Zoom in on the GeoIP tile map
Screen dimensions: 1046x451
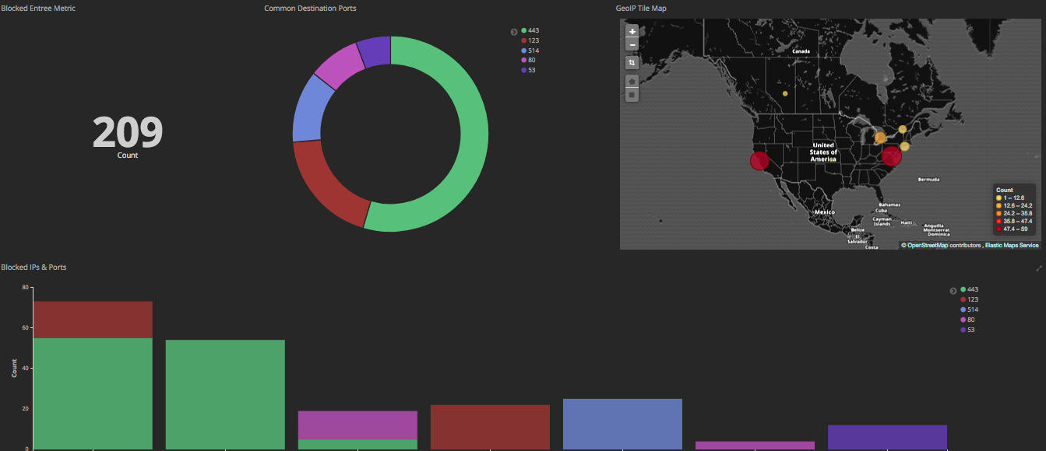(x=632, y=32)
